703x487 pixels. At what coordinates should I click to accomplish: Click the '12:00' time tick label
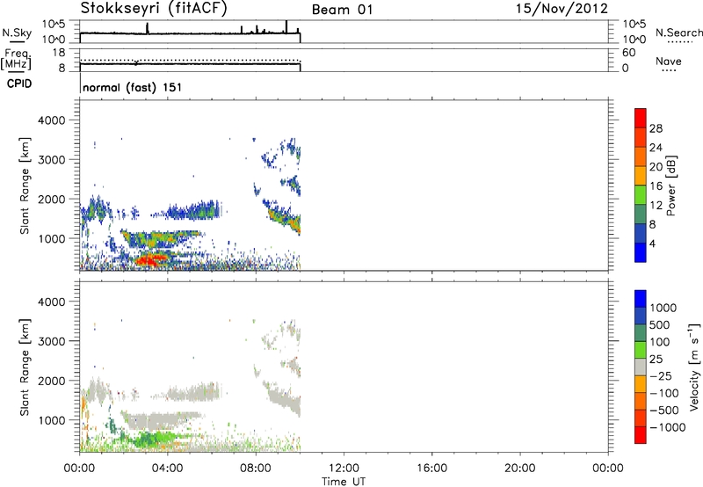(344, 469)
